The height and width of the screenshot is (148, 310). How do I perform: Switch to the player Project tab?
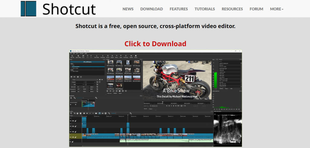coord(150,109)
